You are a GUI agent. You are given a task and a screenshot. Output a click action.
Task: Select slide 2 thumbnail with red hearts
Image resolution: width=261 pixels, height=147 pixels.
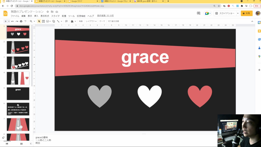[18, 47]
